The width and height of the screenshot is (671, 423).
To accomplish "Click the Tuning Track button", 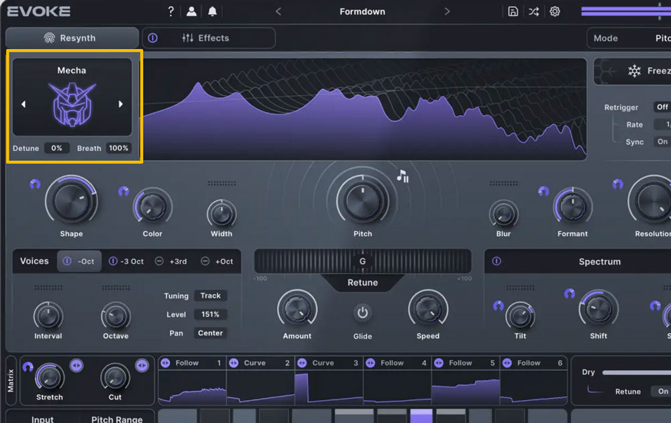I will pyautogui.click(x=211, y=296).
